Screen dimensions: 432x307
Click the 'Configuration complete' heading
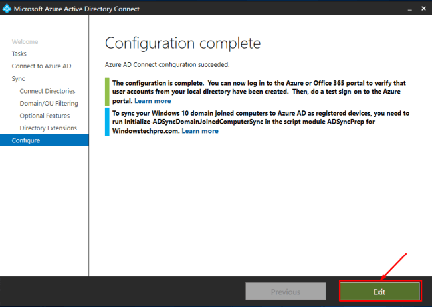[x=183, y=43]
